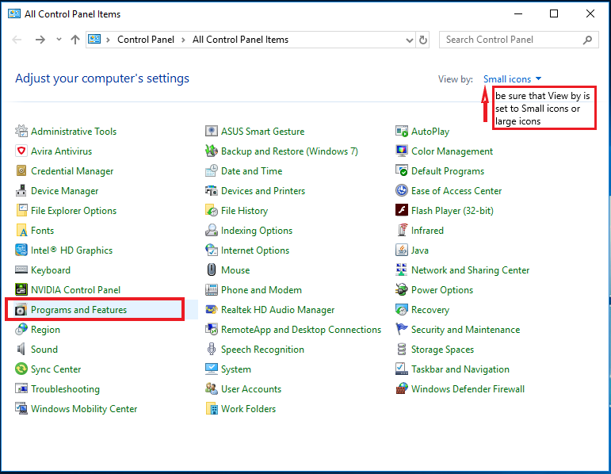Click the Credential Manager safe icon
The height and width of the screenshot is (474, 611).
coord(21,170)
